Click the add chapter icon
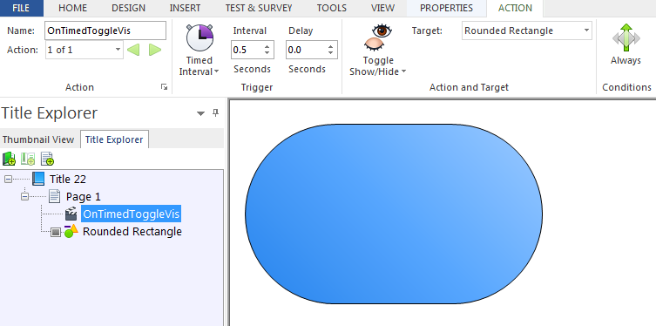 coord(9,159)
